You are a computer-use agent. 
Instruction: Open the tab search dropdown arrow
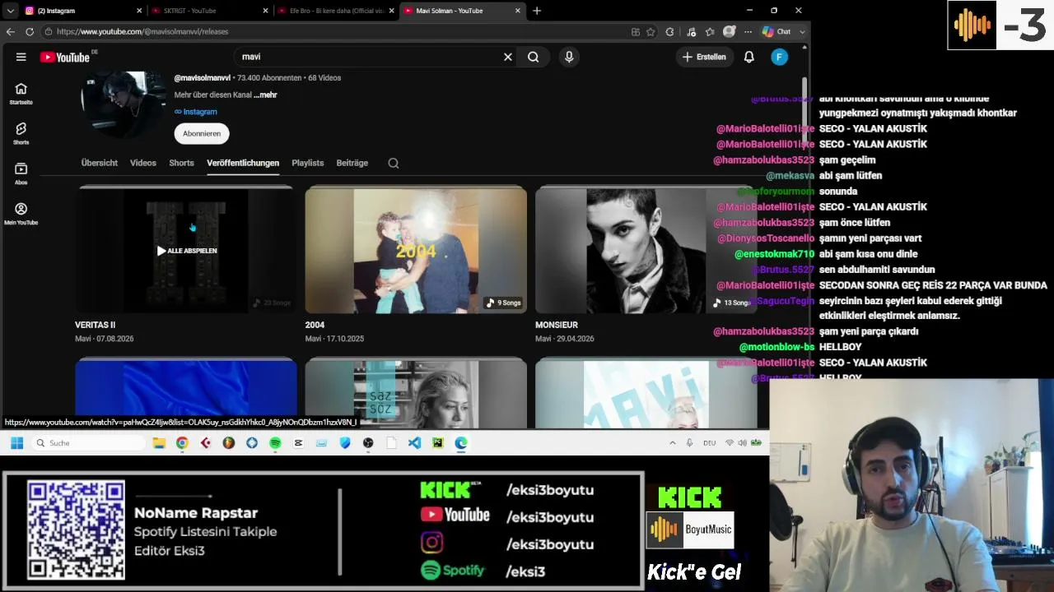(x=10, y=11)
